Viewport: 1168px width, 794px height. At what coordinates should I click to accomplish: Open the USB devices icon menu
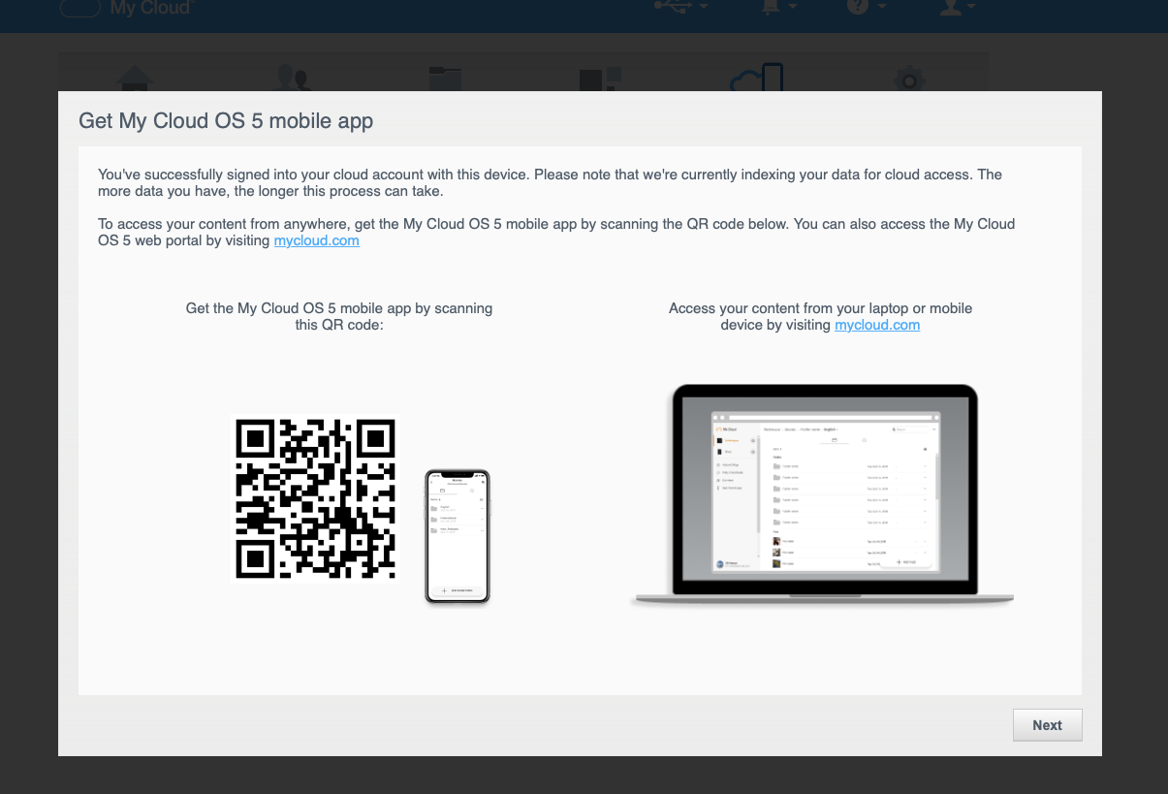click(674, 6)
